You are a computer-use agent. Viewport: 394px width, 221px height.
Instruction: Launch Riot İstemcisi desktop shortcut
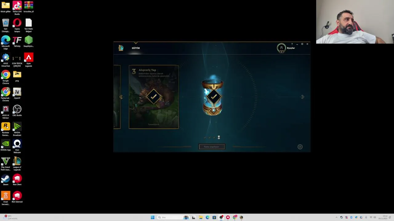(x=17, y=197)
